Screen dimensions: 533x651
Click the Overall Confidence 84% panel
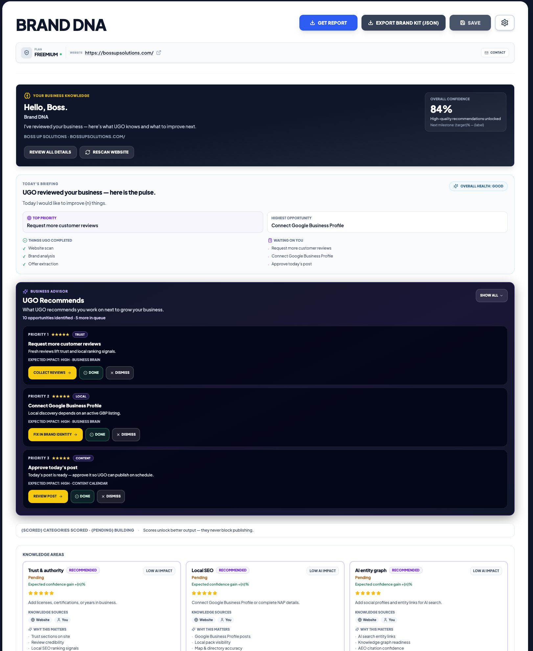466,112
